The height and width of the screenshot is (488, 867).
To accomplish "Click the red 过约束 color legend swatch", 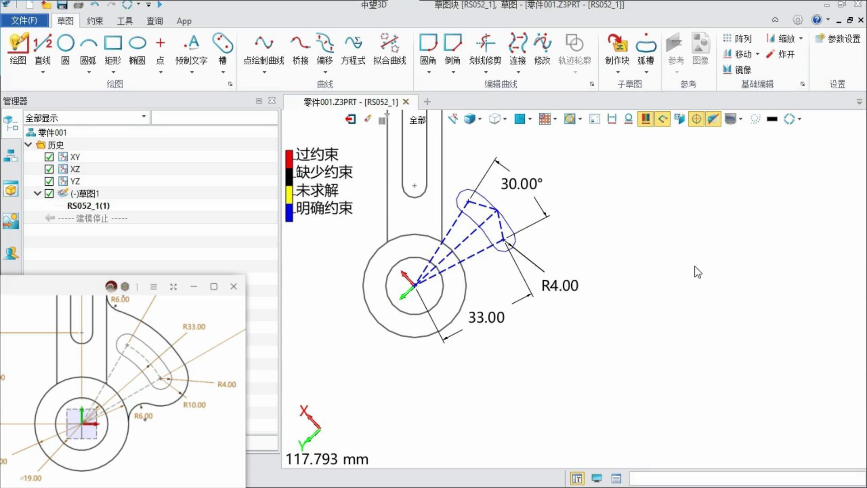I will pyautogui.click(x=289, y=158).
